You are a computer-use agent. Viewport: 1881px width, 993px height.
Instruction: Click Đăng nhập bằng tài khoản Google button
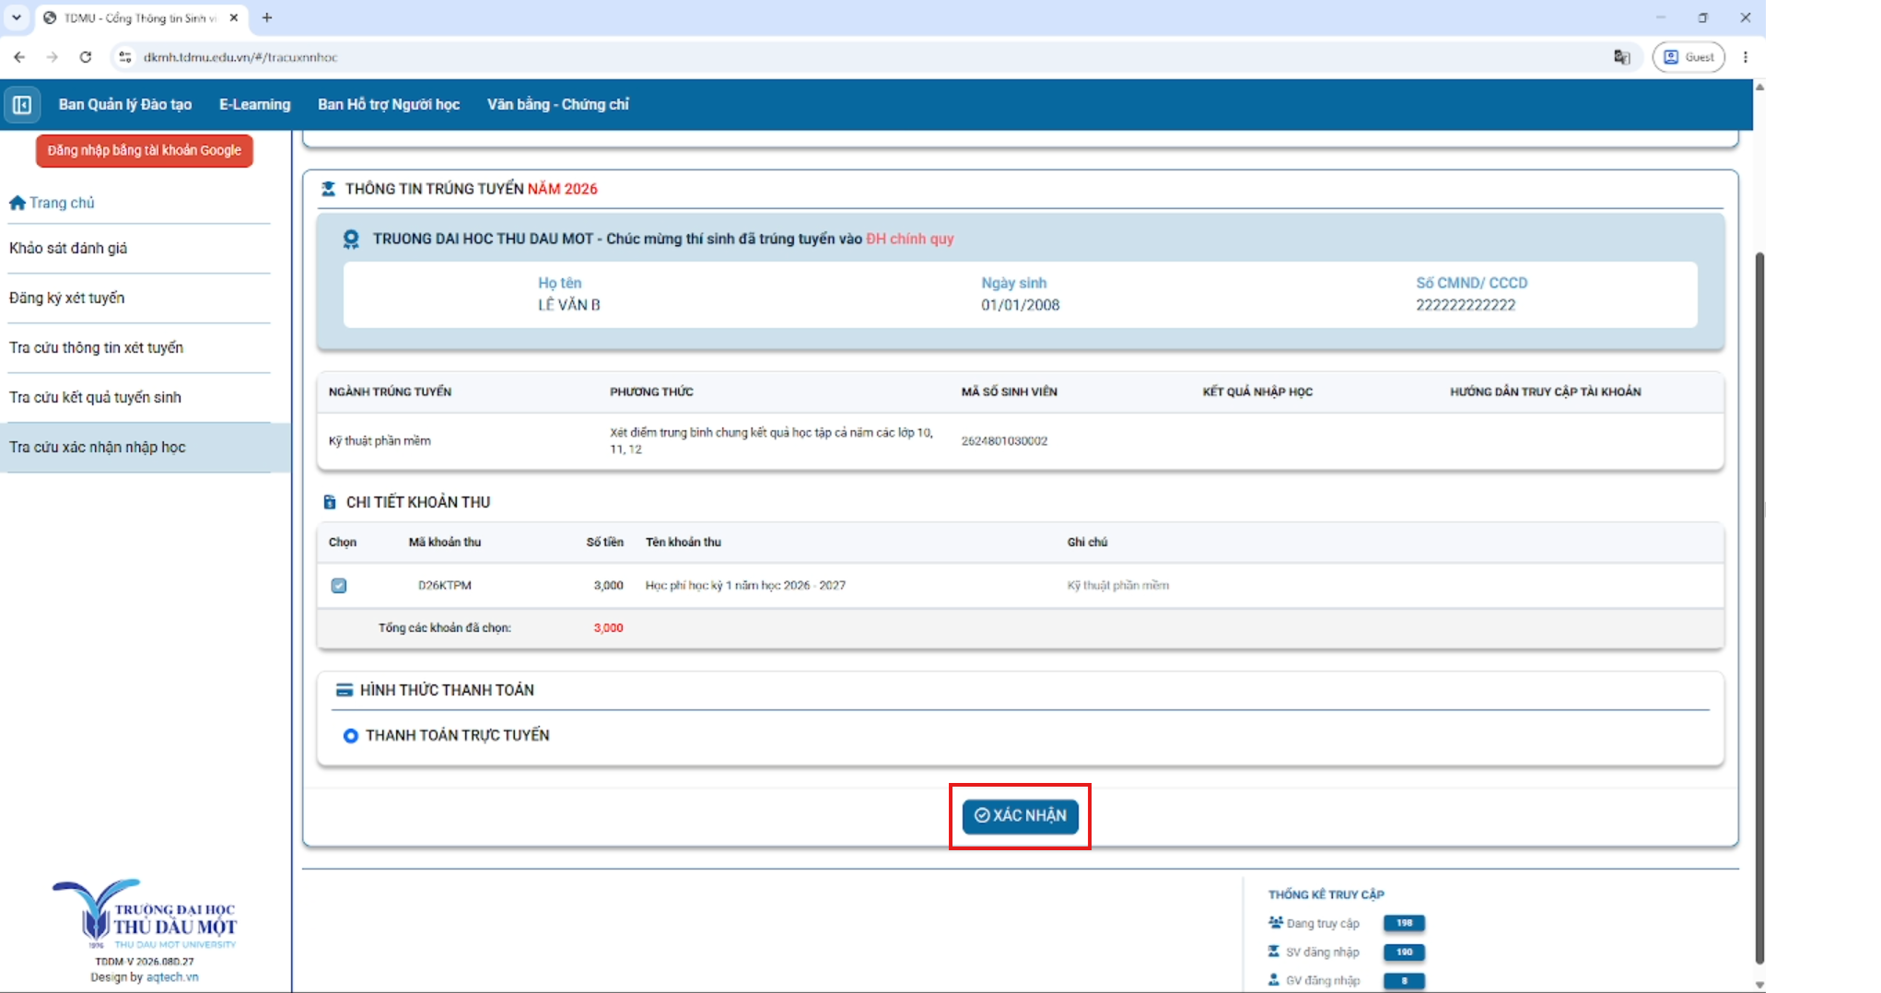point(145,151)
